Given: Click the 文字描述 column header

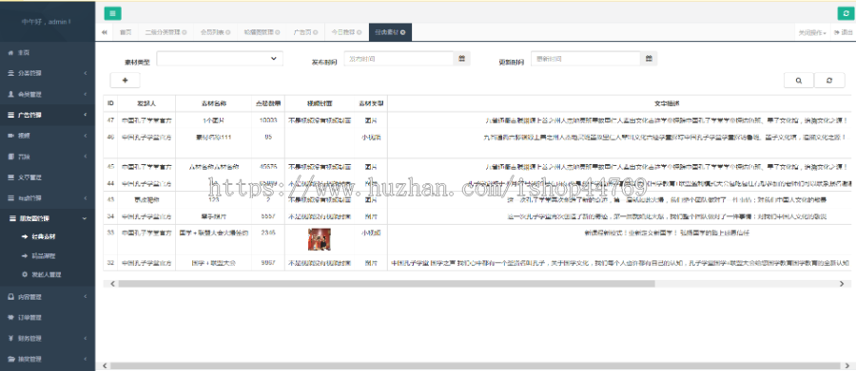Looking at the screenshot, I should tap(667, 103).
